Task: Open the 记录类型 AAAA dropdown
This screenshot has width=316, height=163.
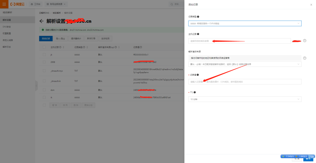Action: tap(245, 23)
